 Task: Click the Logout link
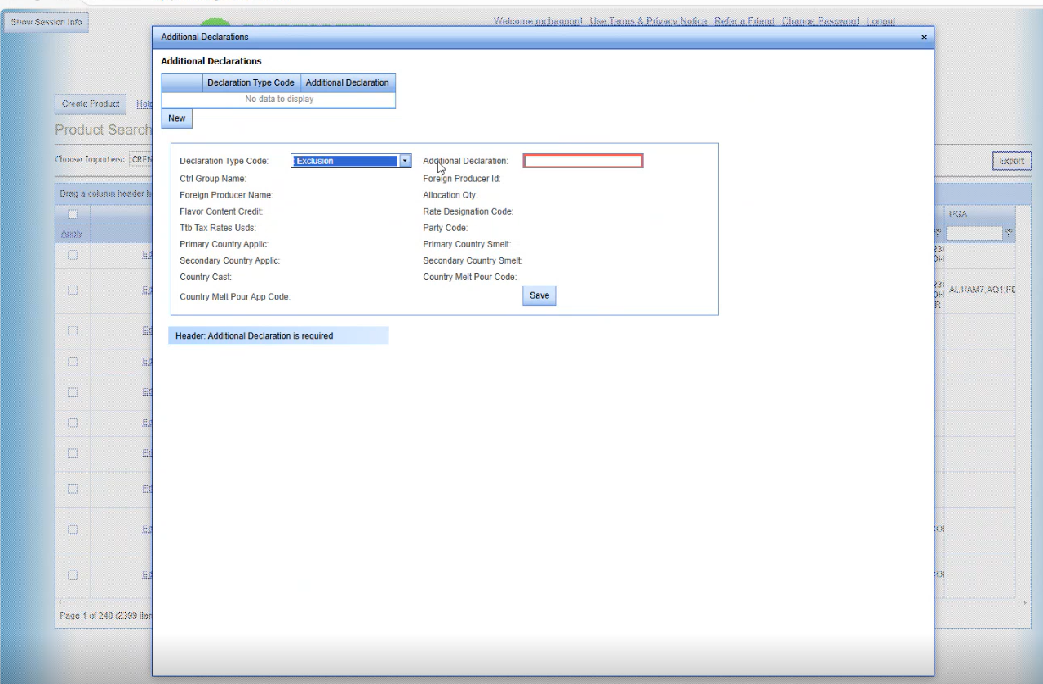[x=881, y=21]
